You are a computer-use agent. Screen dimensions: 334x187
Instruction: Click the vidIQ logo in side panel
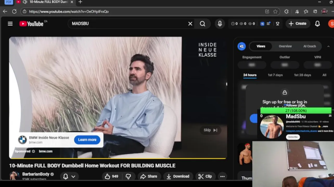point(242,46)
